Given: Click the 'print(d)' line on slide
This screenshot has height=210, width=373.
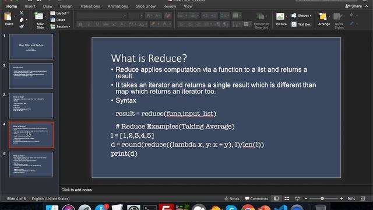Looking at the screenshot, I should (x=124, y=153).
